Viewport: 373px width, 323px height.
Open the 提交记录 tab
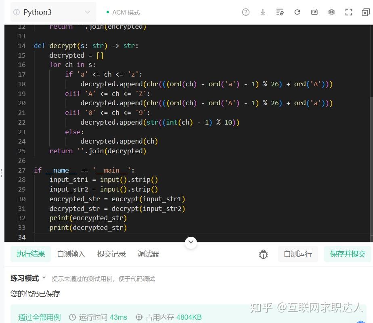[112, 254]
